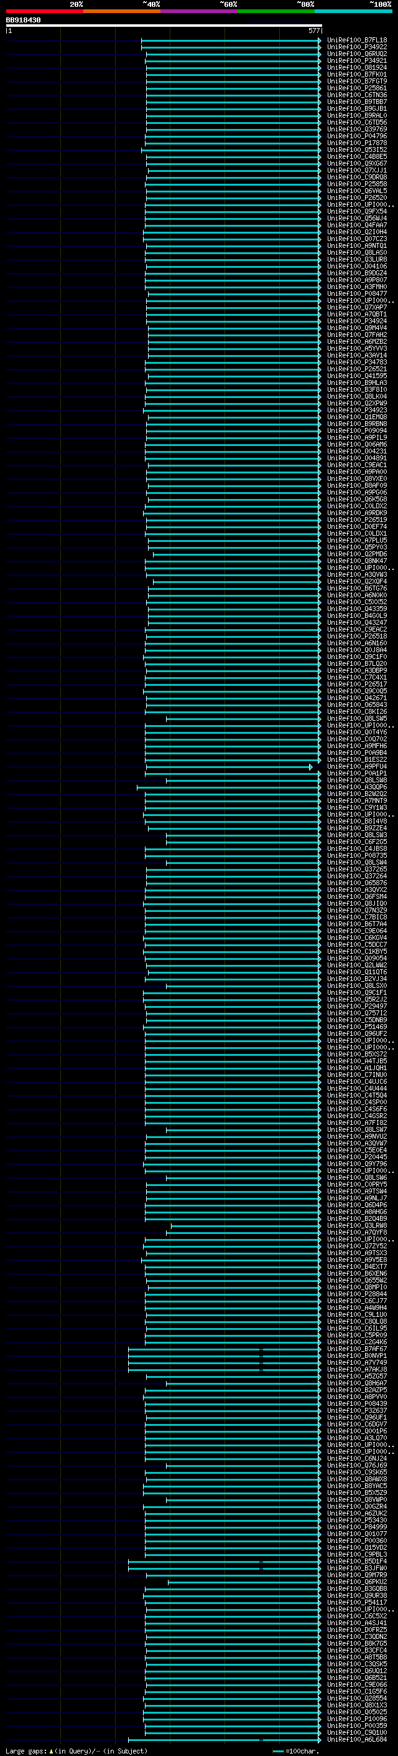The width and height of the screenshot is (398, 1756).
Task: Click the query end position label 577
Action: [x=313, y=31]
